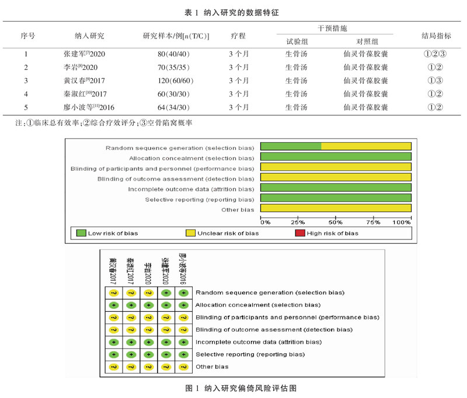Click green segment of Random sequence generation bar
467x398 pixels.
click(x=291, y=146)
